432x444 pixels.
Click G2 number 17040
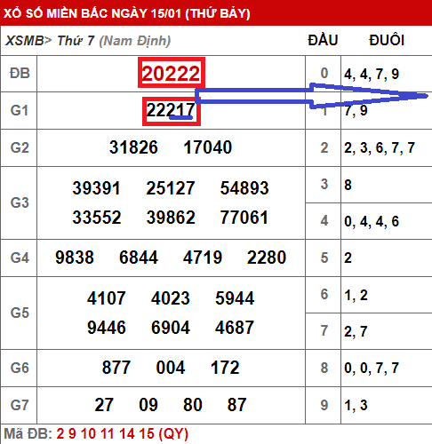[207, 147]
